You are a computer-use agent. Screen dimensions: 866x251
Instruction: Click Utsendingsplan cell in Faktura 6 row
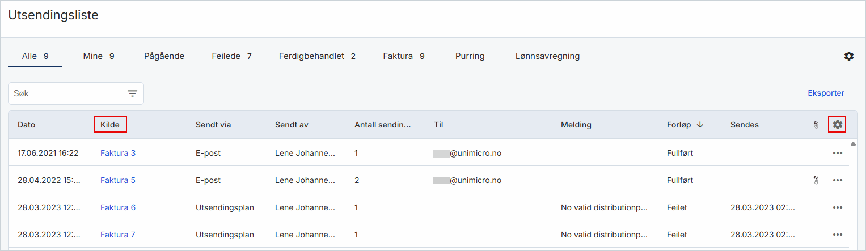[225, 207]
